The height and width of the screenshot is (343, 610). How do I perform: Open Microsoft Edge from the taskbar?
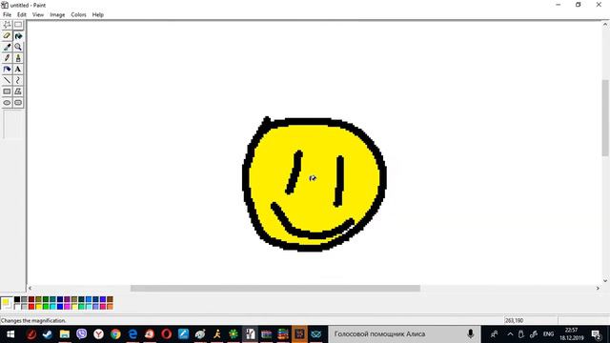tap(132, 334)
